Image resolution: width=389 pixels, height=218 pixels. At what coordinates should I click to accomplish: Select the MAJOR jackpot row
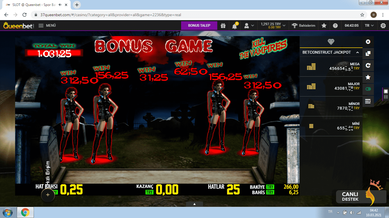pos(331,87)
